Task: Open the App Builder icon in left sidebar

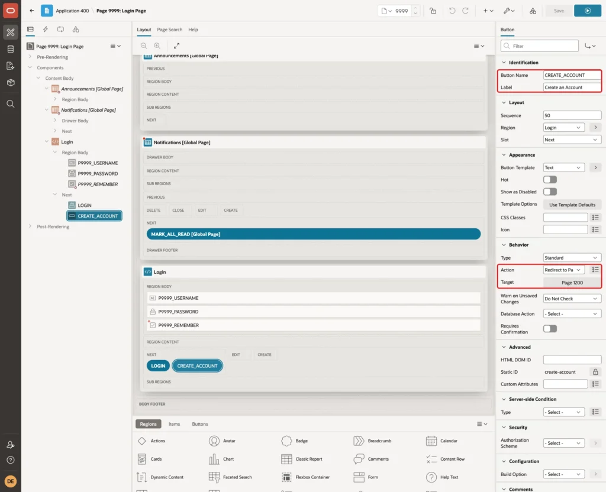Action: coord(11,33)
